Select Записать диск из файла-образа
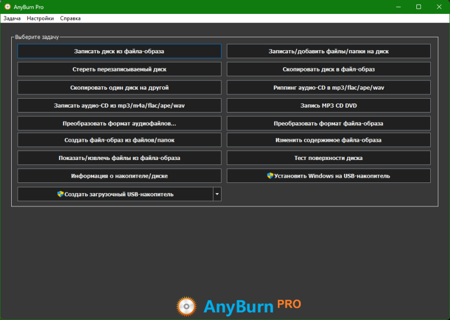The height and width of the screenshot is (320, 450). tap(119, 51)
